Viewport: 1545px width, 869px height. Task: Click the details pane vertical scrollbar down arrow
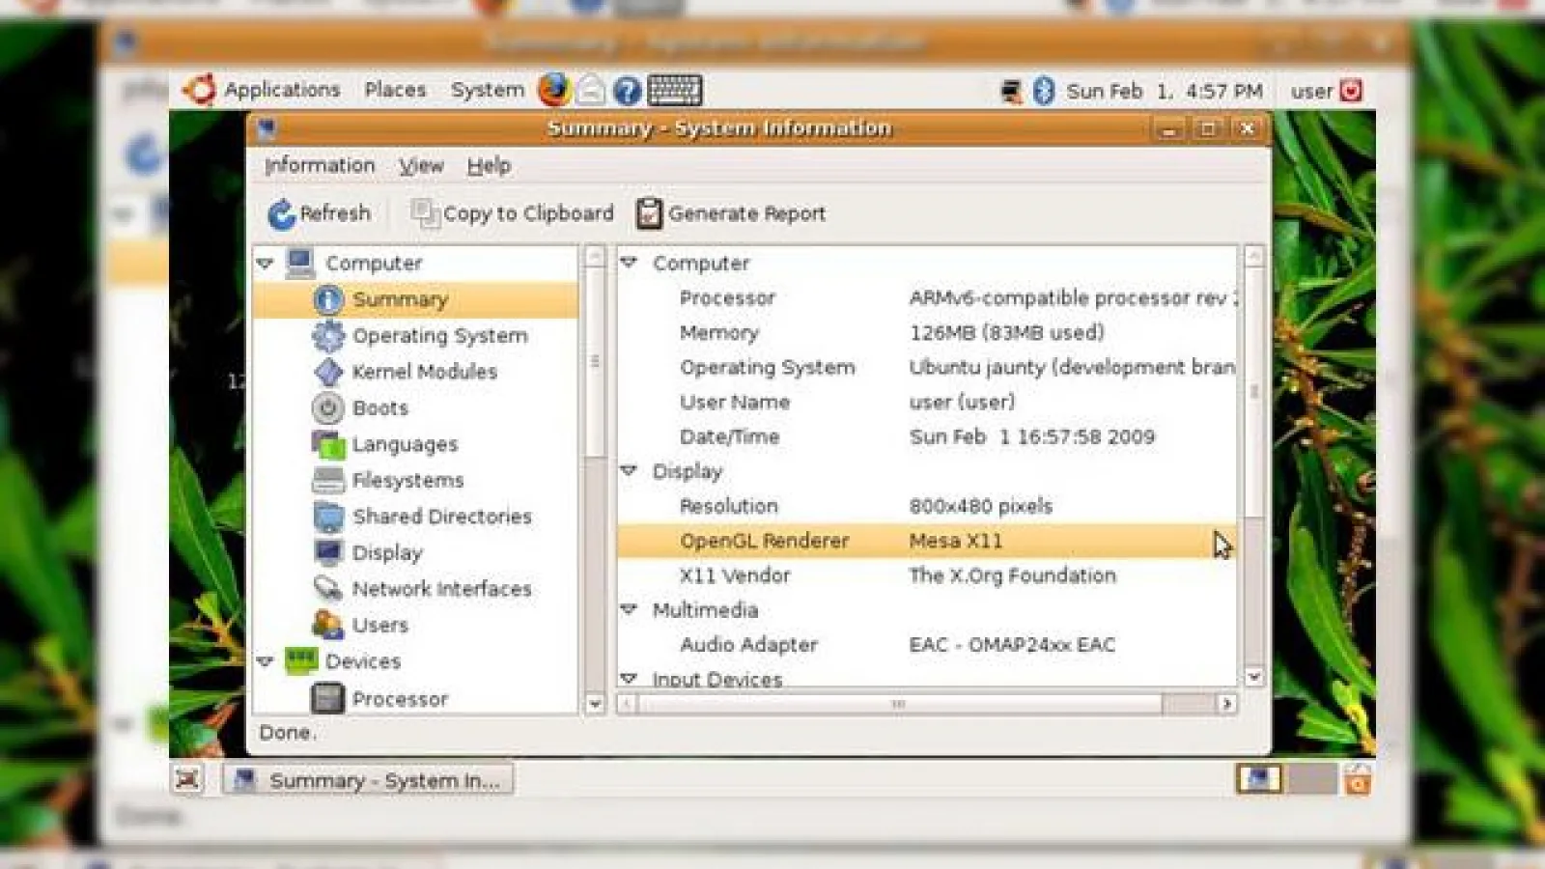coord(1253,677)
